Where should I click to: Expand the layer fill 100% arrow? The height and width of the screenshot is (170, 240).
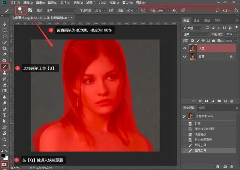[236, 41]
